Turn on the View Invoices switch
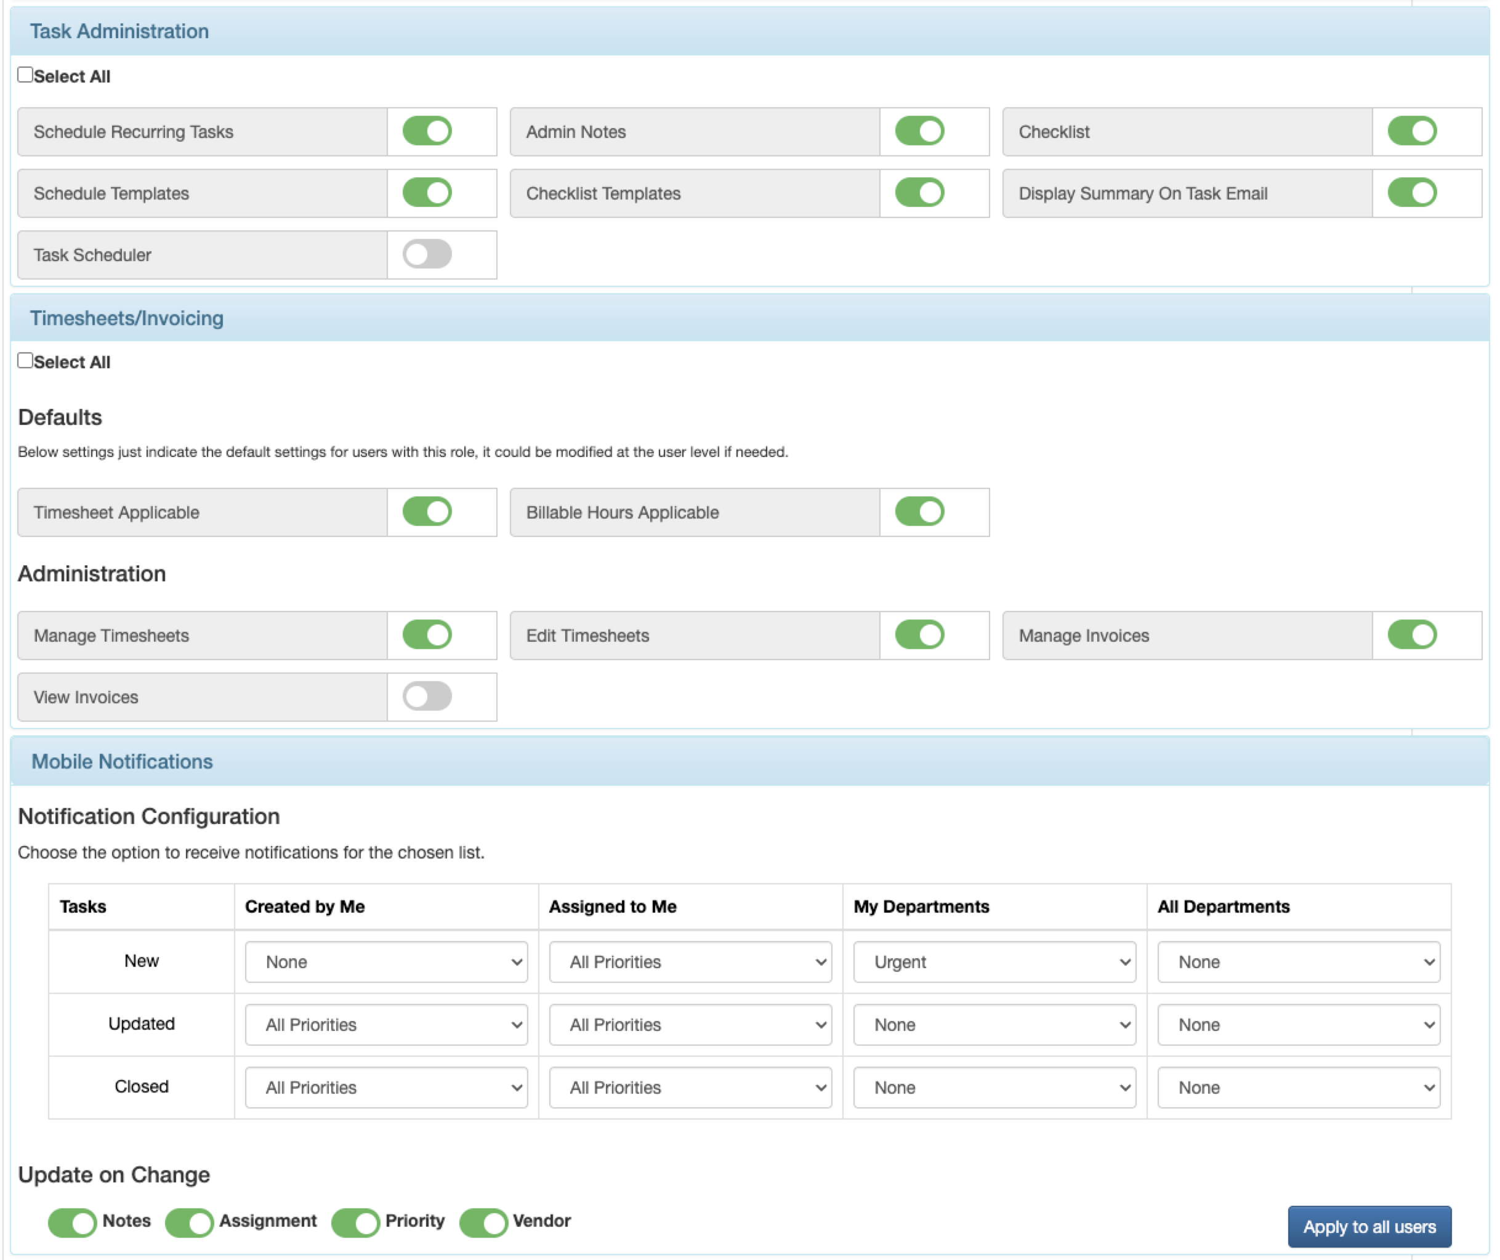The width and height of the screenshot is (1500, 1260). [427, 697]
